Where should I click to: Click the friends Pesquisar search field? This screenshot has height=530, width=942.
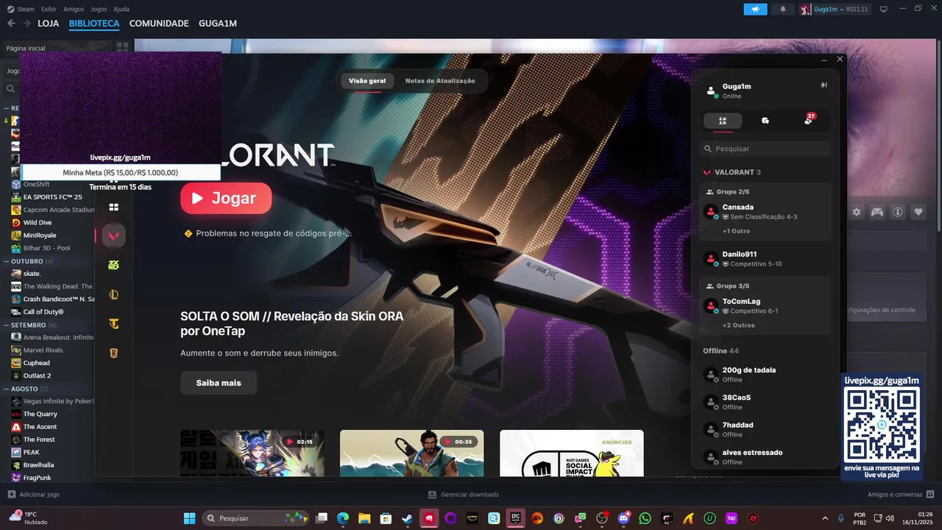pyautogui.click(x=765, y=149)
